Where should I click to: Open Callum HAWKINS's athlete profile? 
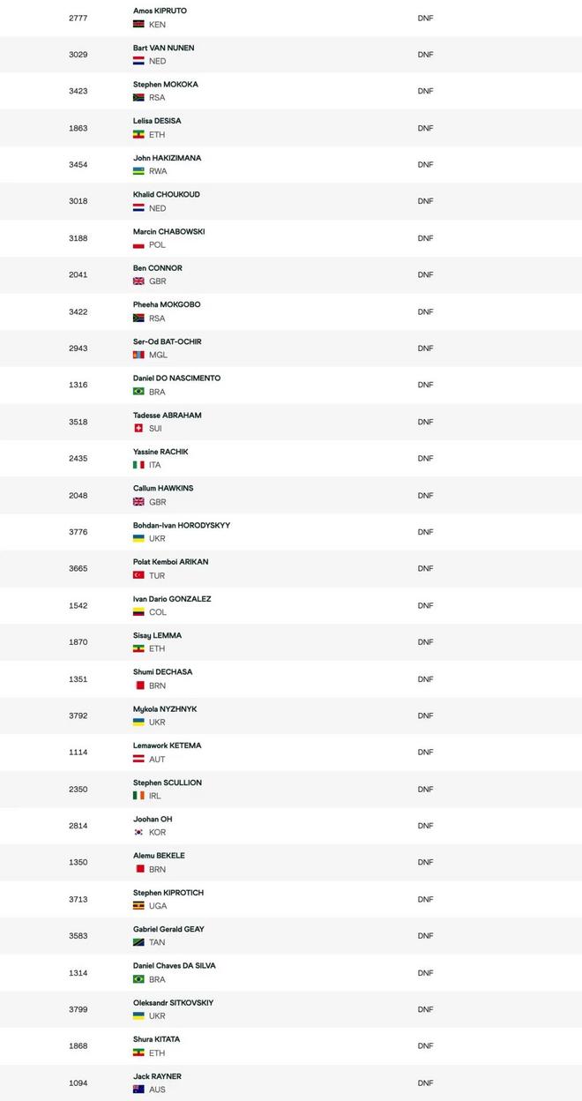(x=163, y=488)
